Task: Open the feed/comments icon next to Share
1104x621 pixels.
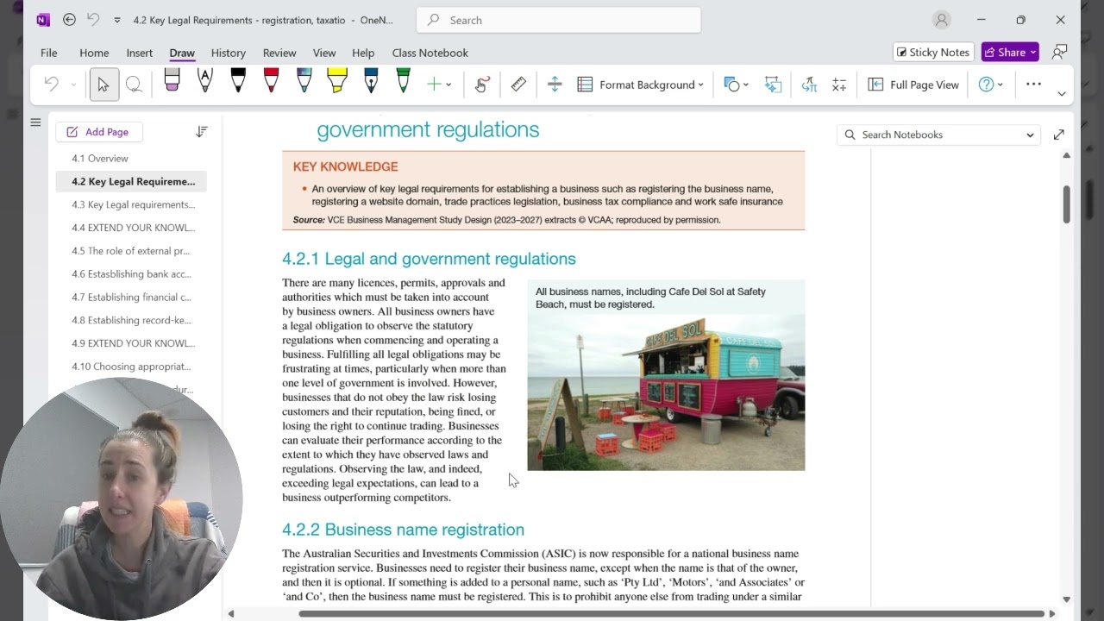Action: 1059,52
